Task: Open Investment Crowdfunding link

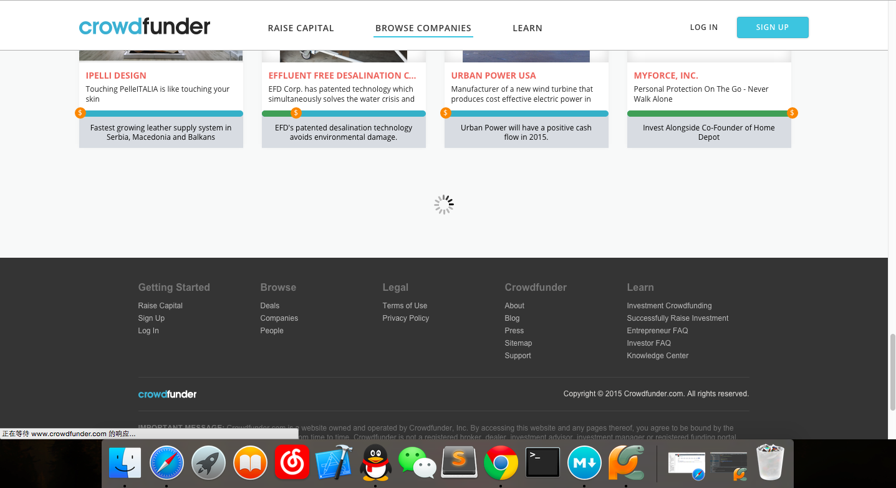Action: pos(669,306)
